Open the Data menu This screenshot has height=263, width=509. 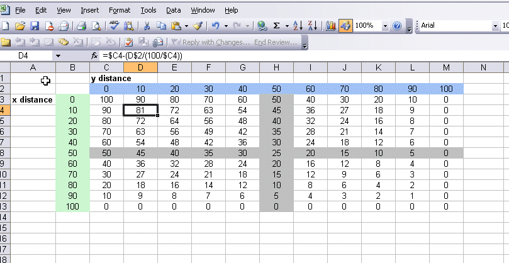click(174, 10)
